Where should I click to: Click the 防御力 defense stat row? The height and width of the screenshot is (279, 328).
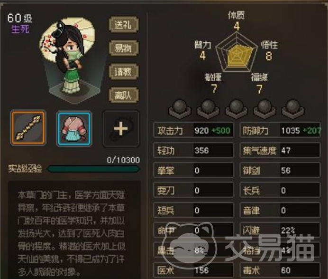[x=280, y=130]
